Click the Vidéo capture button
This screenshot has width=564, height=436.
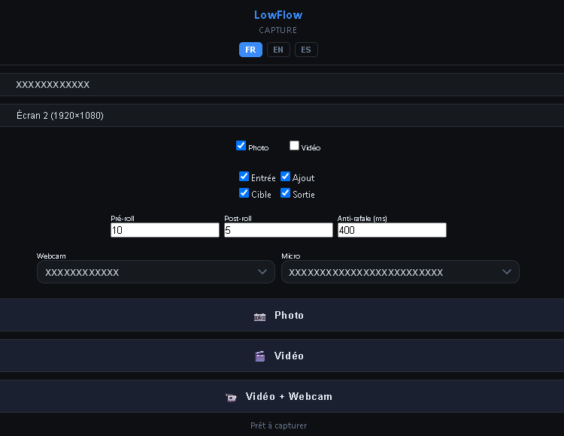[x=282, y=356]
